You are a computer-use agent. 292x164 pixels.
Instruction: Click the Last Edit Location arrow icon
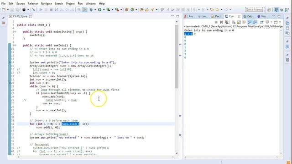(212, 10)
